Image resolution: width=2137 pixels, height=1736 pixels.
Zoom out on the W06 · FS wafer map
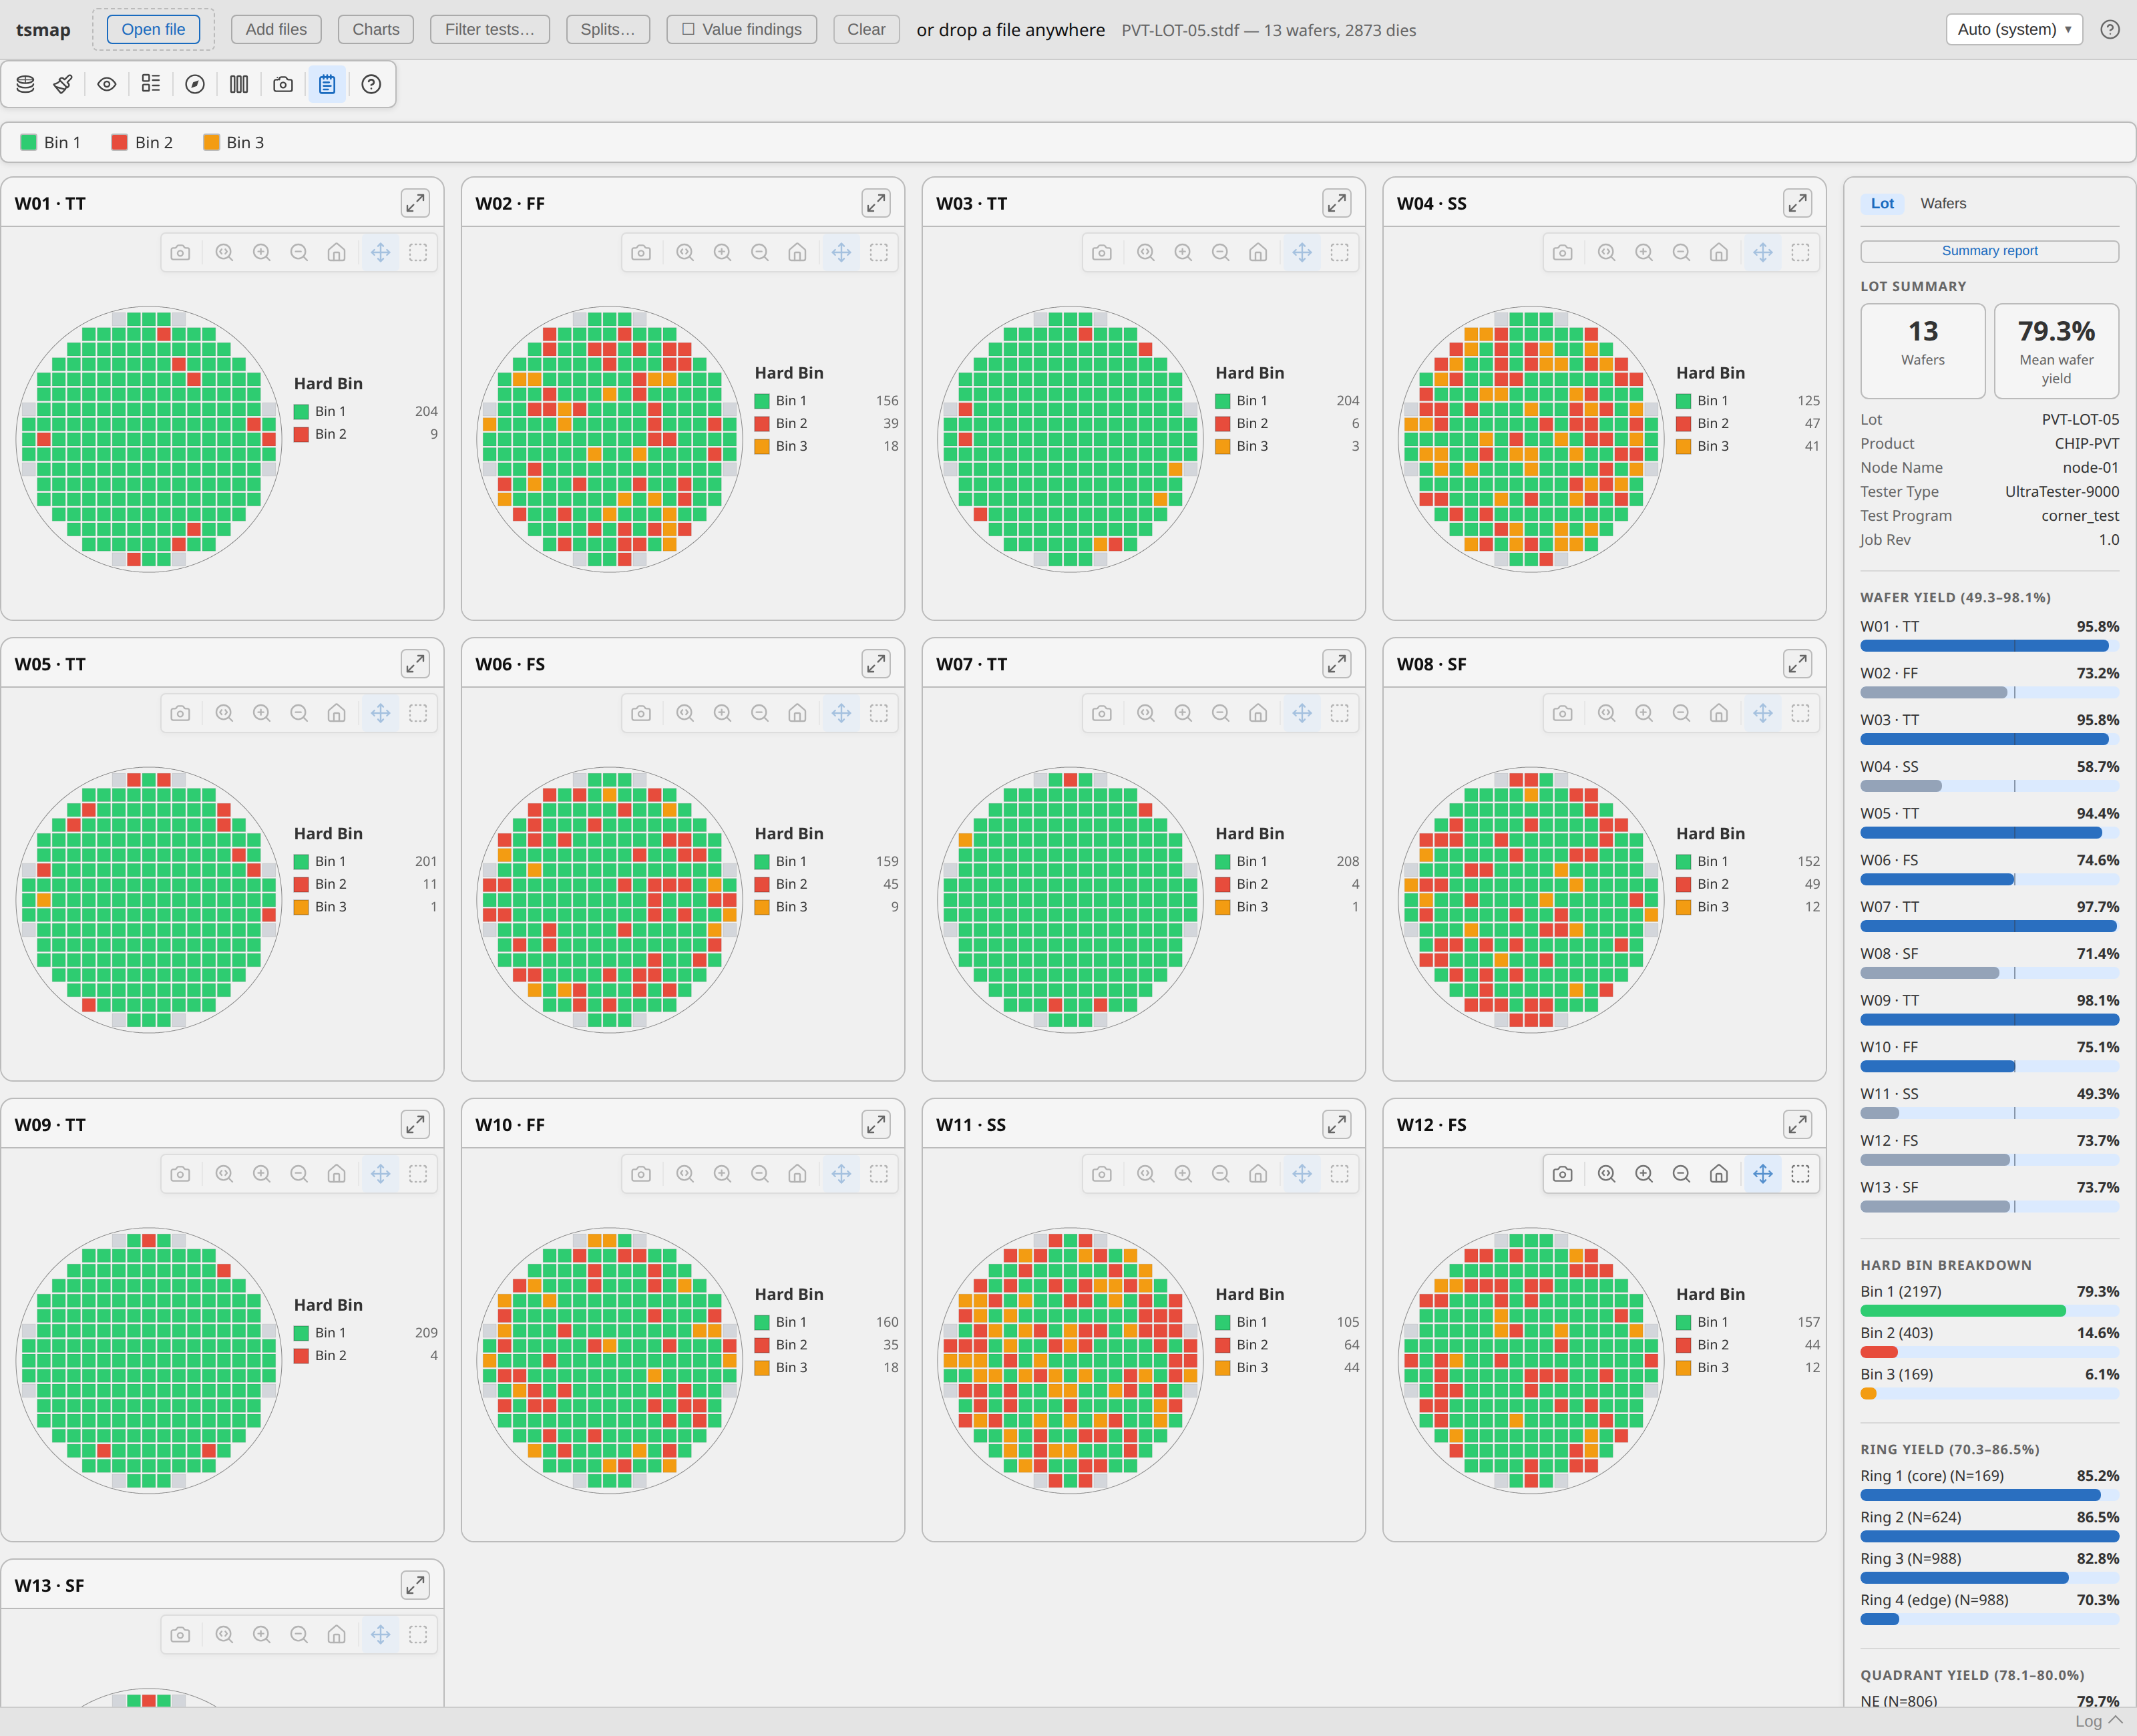(760, 713)
